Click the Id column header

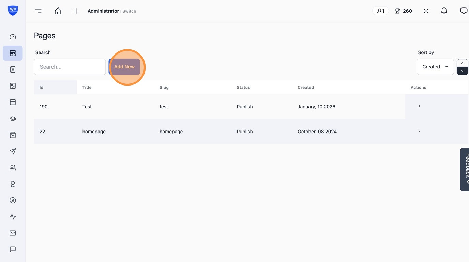coord(41,87)
